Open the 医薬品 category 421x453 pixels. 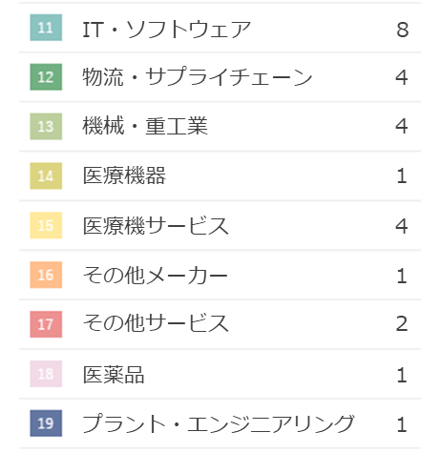coord(114,375)
